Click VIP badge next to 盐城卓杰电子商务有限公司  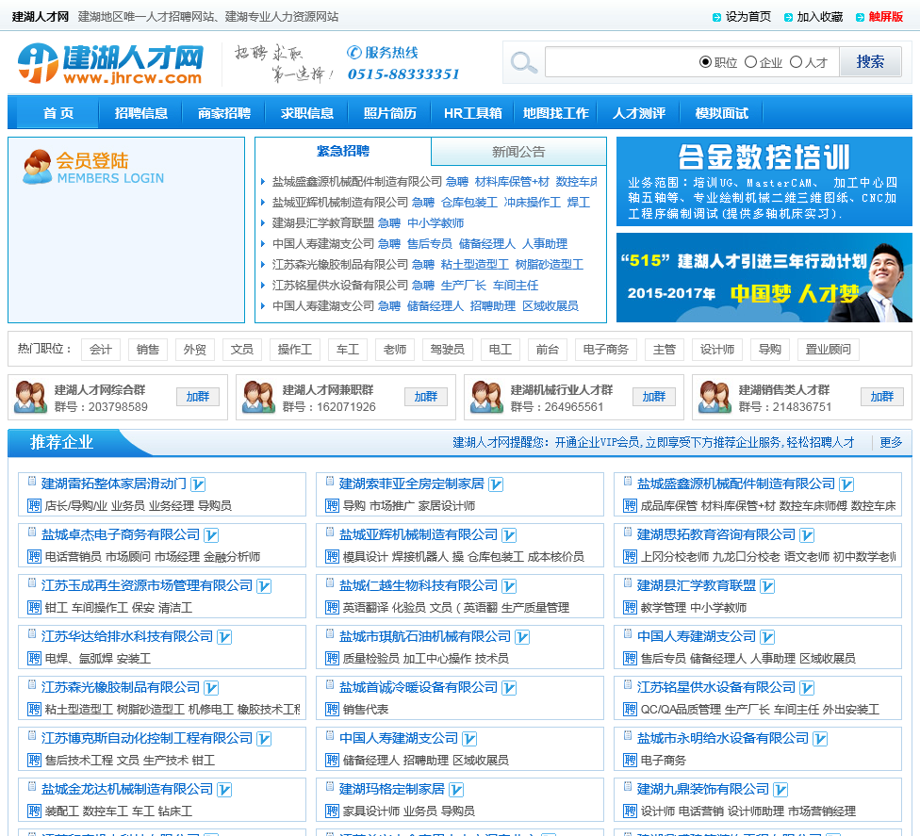211,535
